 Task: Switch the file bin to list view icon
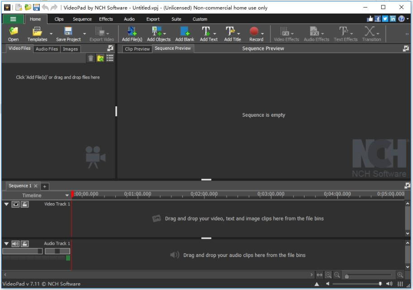(110, 58)
